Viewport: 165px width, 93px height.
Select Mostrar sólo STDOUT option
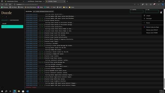(x=152, y=30)
